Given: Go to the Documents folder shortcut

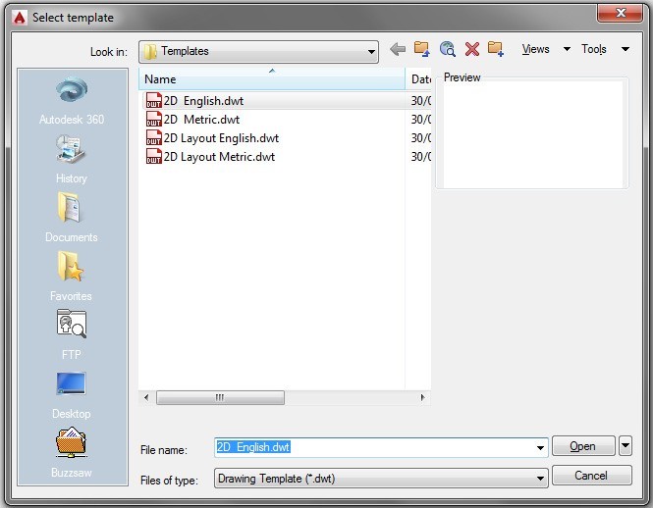Looking at the screenshot, I should tap(72, 210).
